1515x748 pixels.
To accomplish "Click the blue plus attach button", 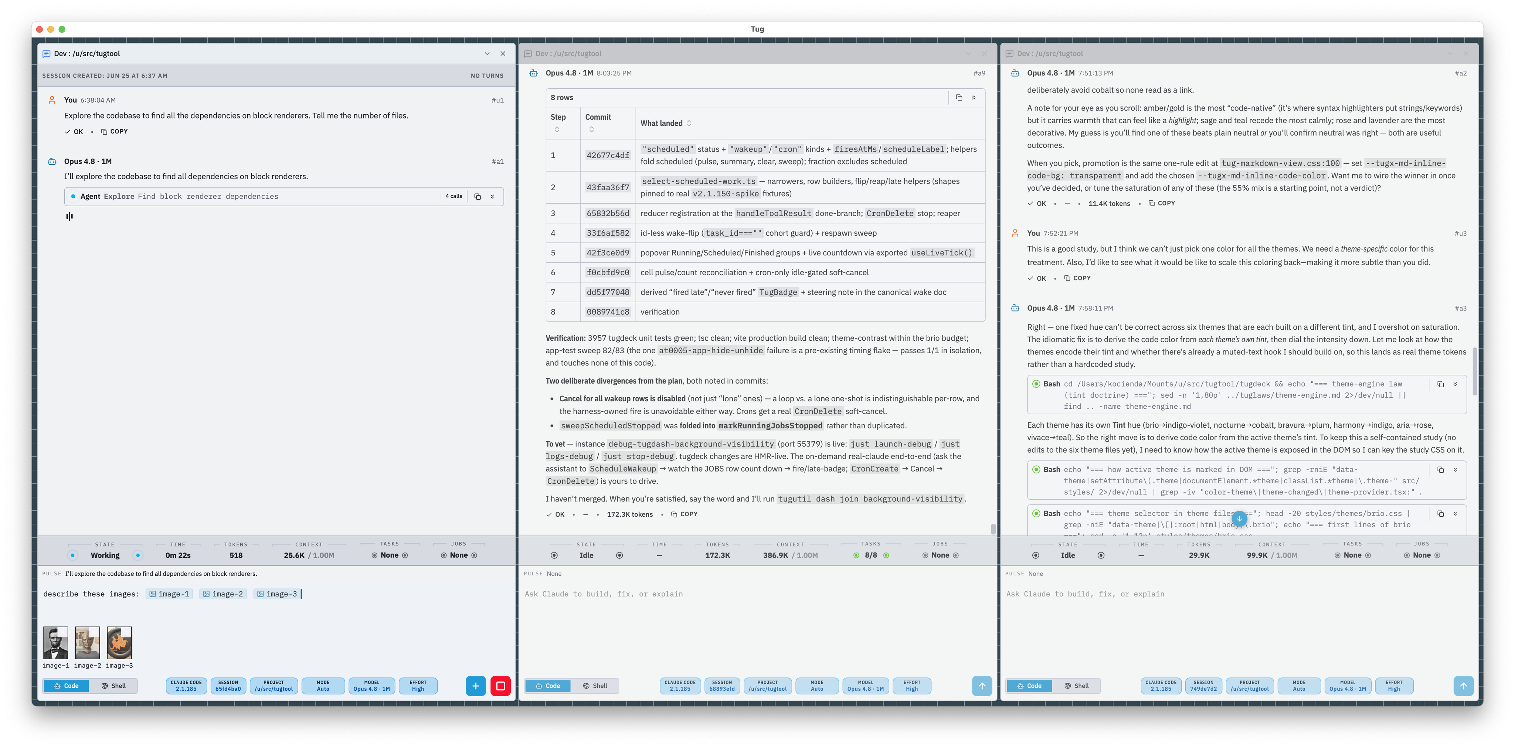I will (476, 686).
